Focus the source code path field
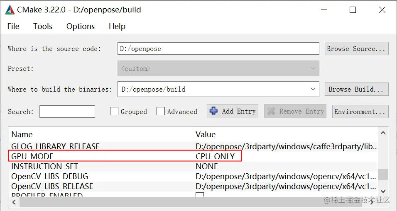 tap(218, 49)
